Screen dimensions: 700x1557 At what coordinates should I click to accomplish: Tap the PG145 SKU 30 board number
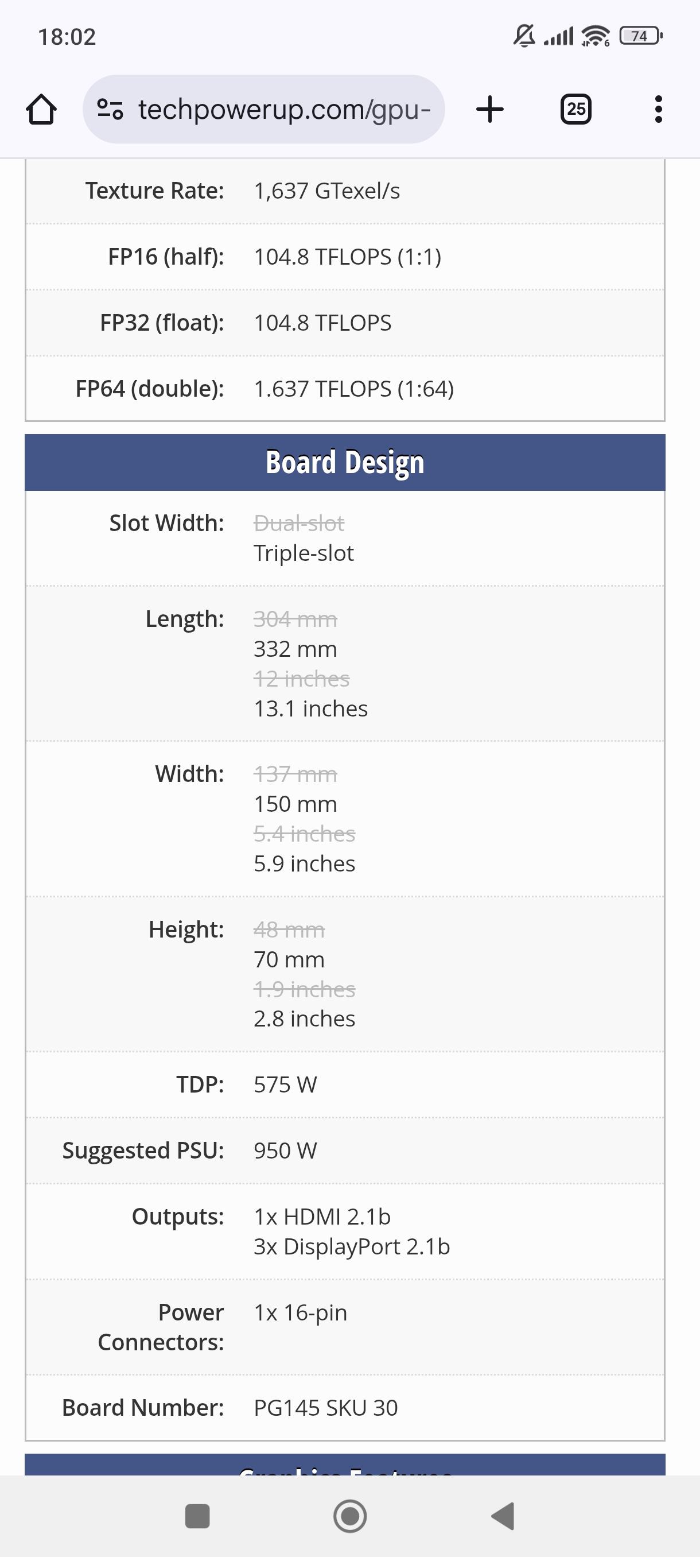click(325, 1408)
